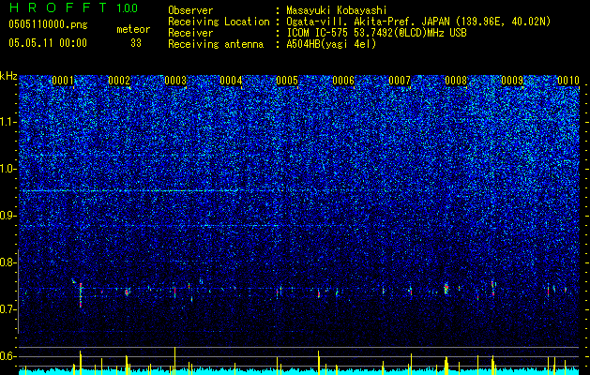Select the 0008 minute marker
The height and width of the screenshot is (375, 590).
[x=456, y=81]
